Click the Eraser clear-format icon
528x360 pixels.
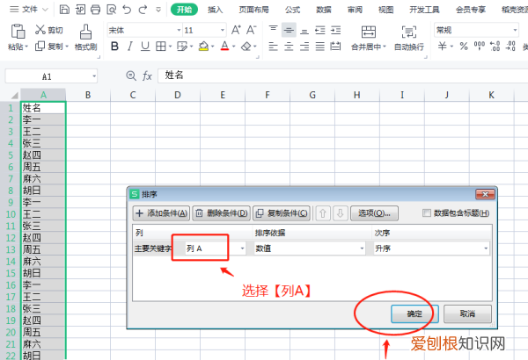point(246,46)
